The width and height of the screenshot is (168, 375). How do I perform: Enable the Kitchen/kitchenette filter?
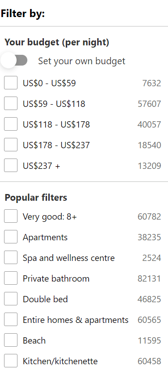pos(11,361)
